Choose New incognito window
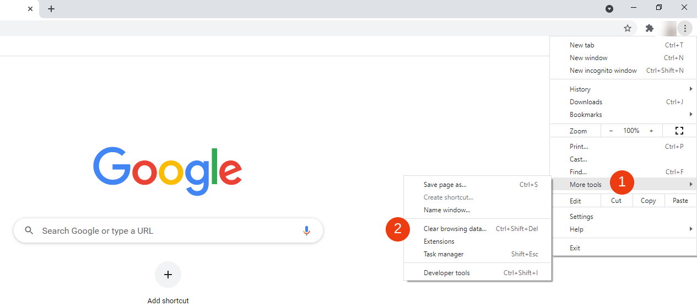The height and width of the screenshot is (306, 697). [x=603, y=71]
